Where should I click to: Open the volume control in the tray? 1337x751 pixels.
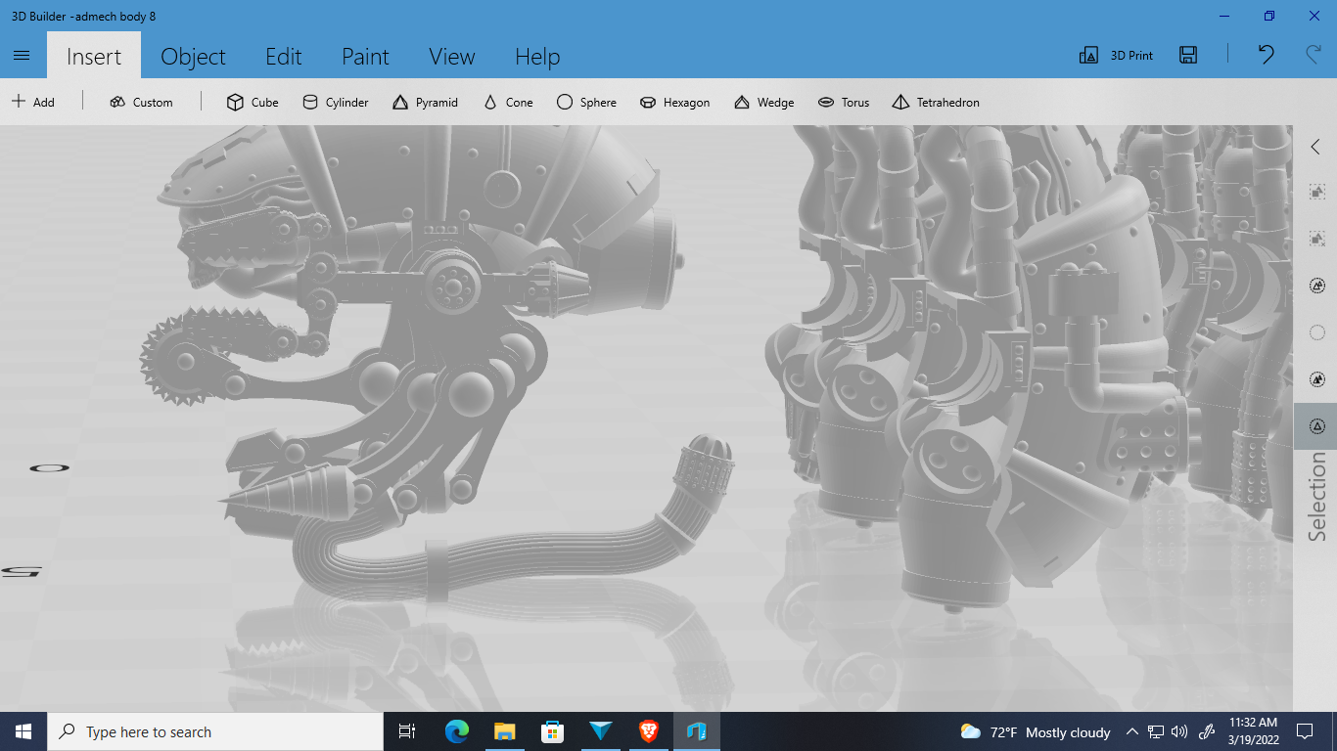pos(1179,731)
